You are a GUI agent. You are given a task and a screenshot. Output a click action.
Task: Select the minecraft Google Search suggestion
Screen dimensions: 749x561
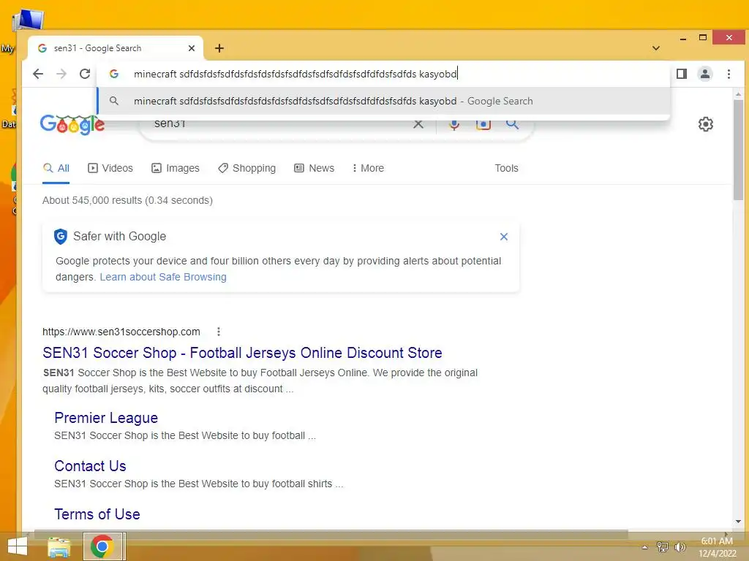point(383,101)
